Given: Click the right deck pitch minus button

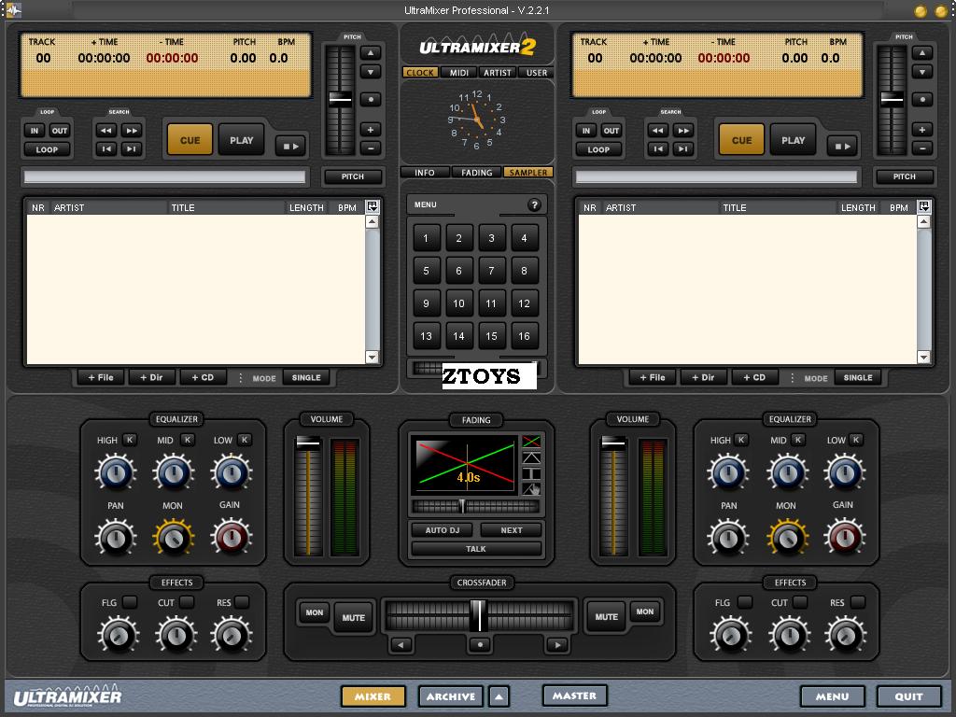Looking at the screenshot, I should click(922, 148).
